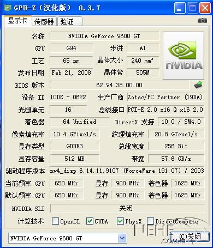Select the 显示卡 tab
213x248 pixels.
18,21
